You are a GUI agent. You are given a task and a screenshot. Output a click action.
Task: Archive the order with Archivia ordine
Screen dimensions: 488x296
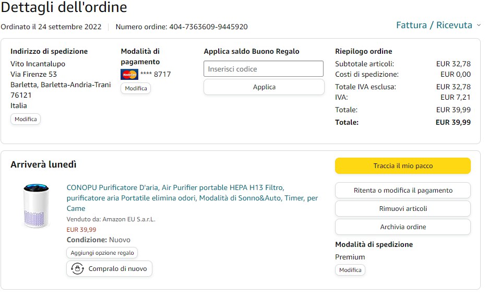[402, 227]
